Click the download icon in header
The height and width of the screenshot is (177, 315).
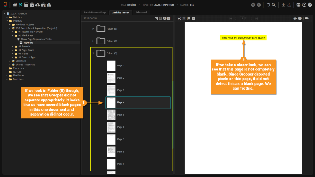[283, 5]
